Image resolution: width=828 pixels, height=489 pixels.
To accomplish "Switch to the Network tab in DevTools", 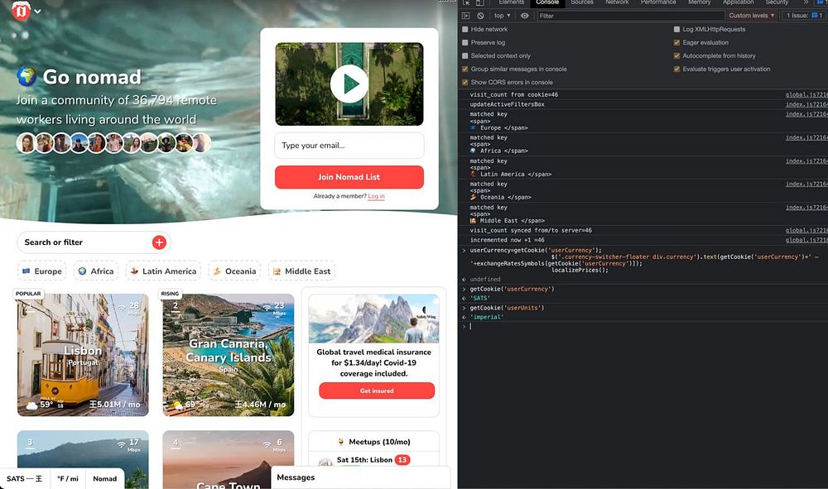I will pyautogui.click(x=617, y=2).
